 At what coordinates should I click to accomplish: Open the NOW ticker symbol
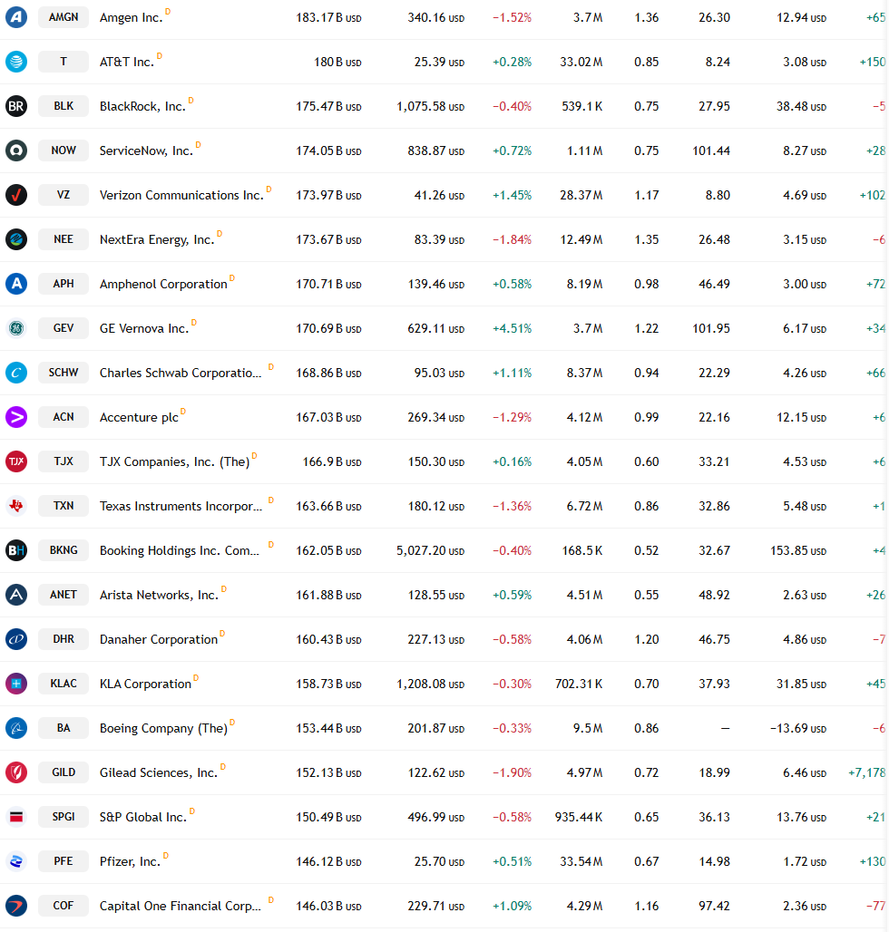[63, 150]
